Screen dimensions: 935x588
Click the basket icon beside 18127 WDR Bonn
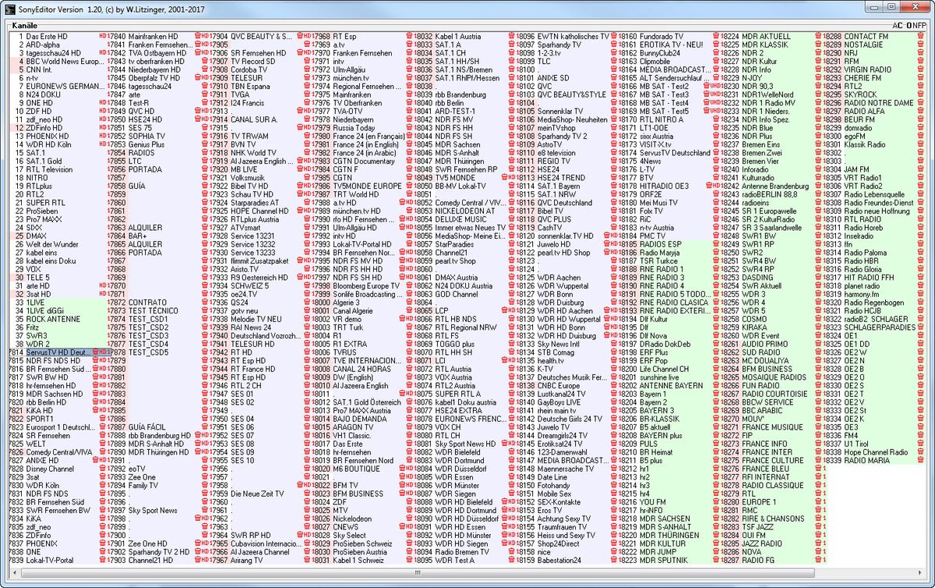511,294
